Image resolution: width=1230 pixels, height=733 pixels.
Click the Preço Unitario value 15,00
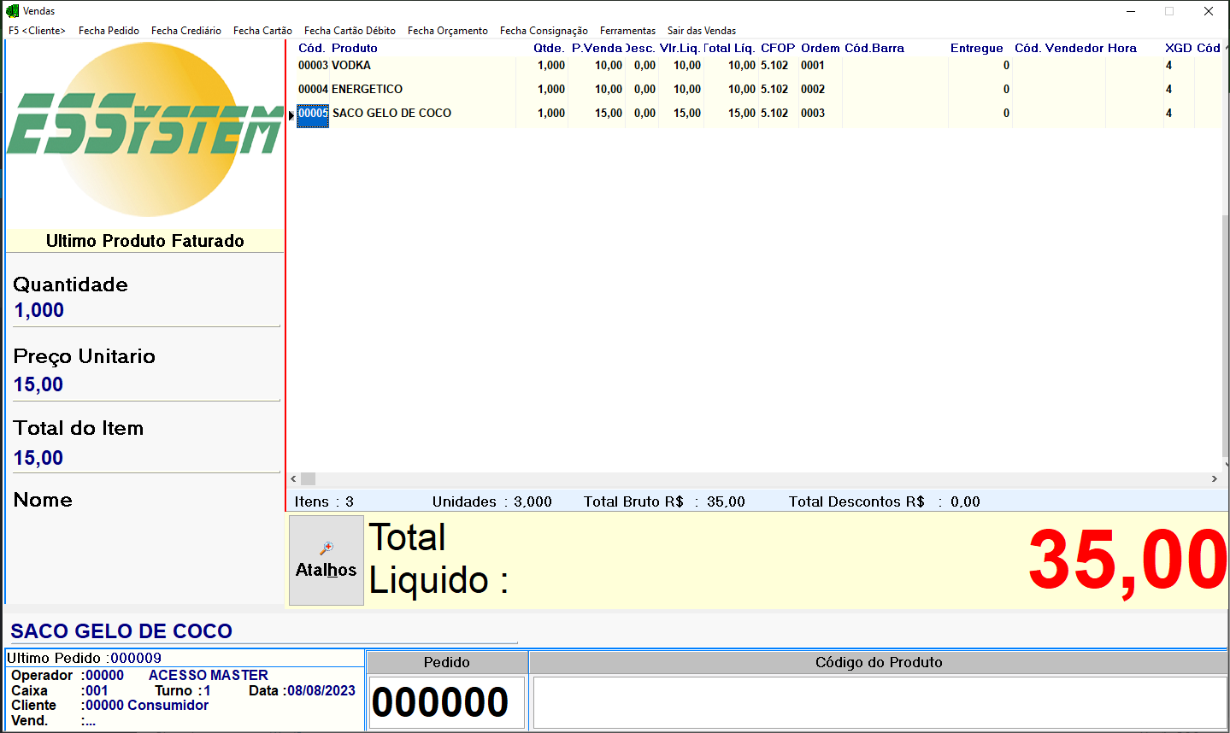38,384
